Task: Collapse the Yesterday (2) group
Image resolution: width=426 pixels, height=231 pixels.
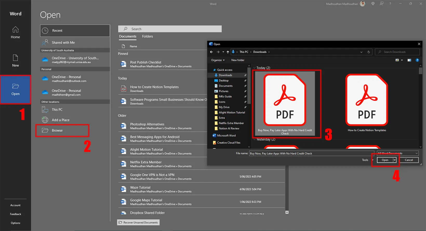Action: pos(255,140)
